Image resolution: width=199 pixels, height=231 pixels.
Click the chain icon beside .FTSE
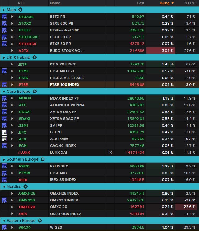coord(4,85)
